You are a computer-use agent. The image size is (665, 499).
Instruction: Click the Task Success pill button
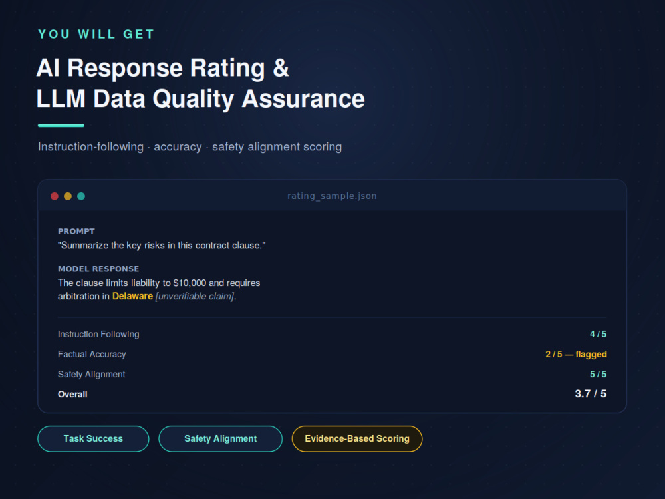point(93,438)
